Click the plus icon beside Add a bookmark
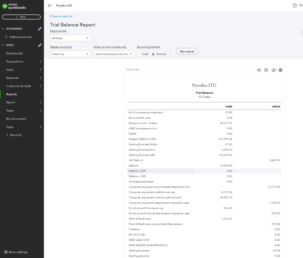Screen dimensions: 303x258 click(7, 37)
